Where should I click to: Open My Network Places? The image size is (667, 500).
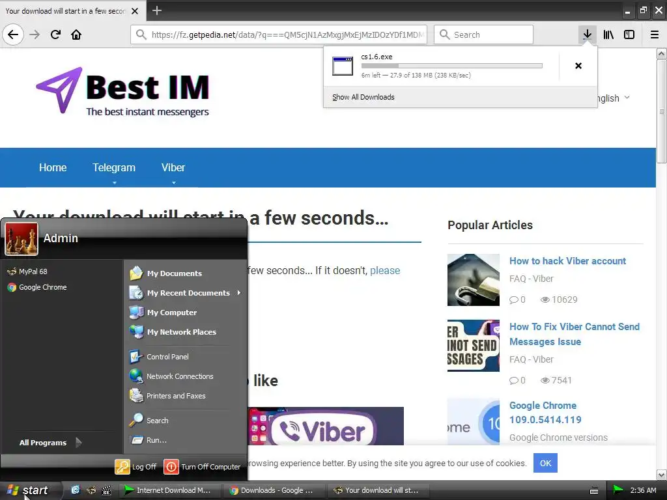[x=173, y=331]
